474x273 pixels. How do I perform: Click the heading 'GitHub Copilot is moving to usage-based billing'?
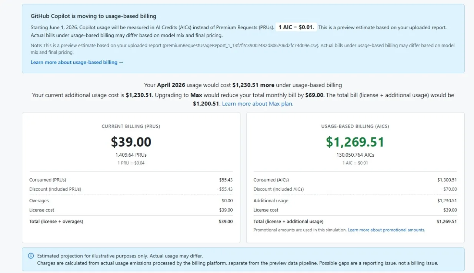pyautogui.click(x=93, y=16)
